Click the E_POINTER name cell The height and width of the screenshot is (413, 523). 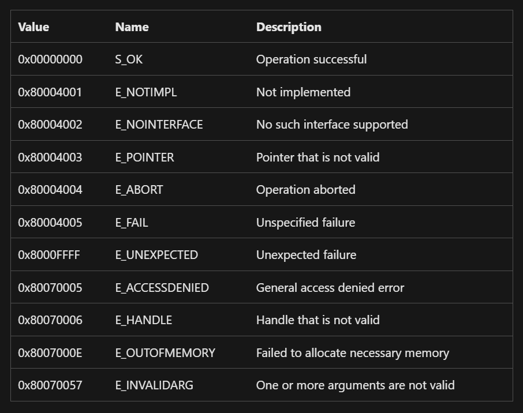tap(144, 157)
